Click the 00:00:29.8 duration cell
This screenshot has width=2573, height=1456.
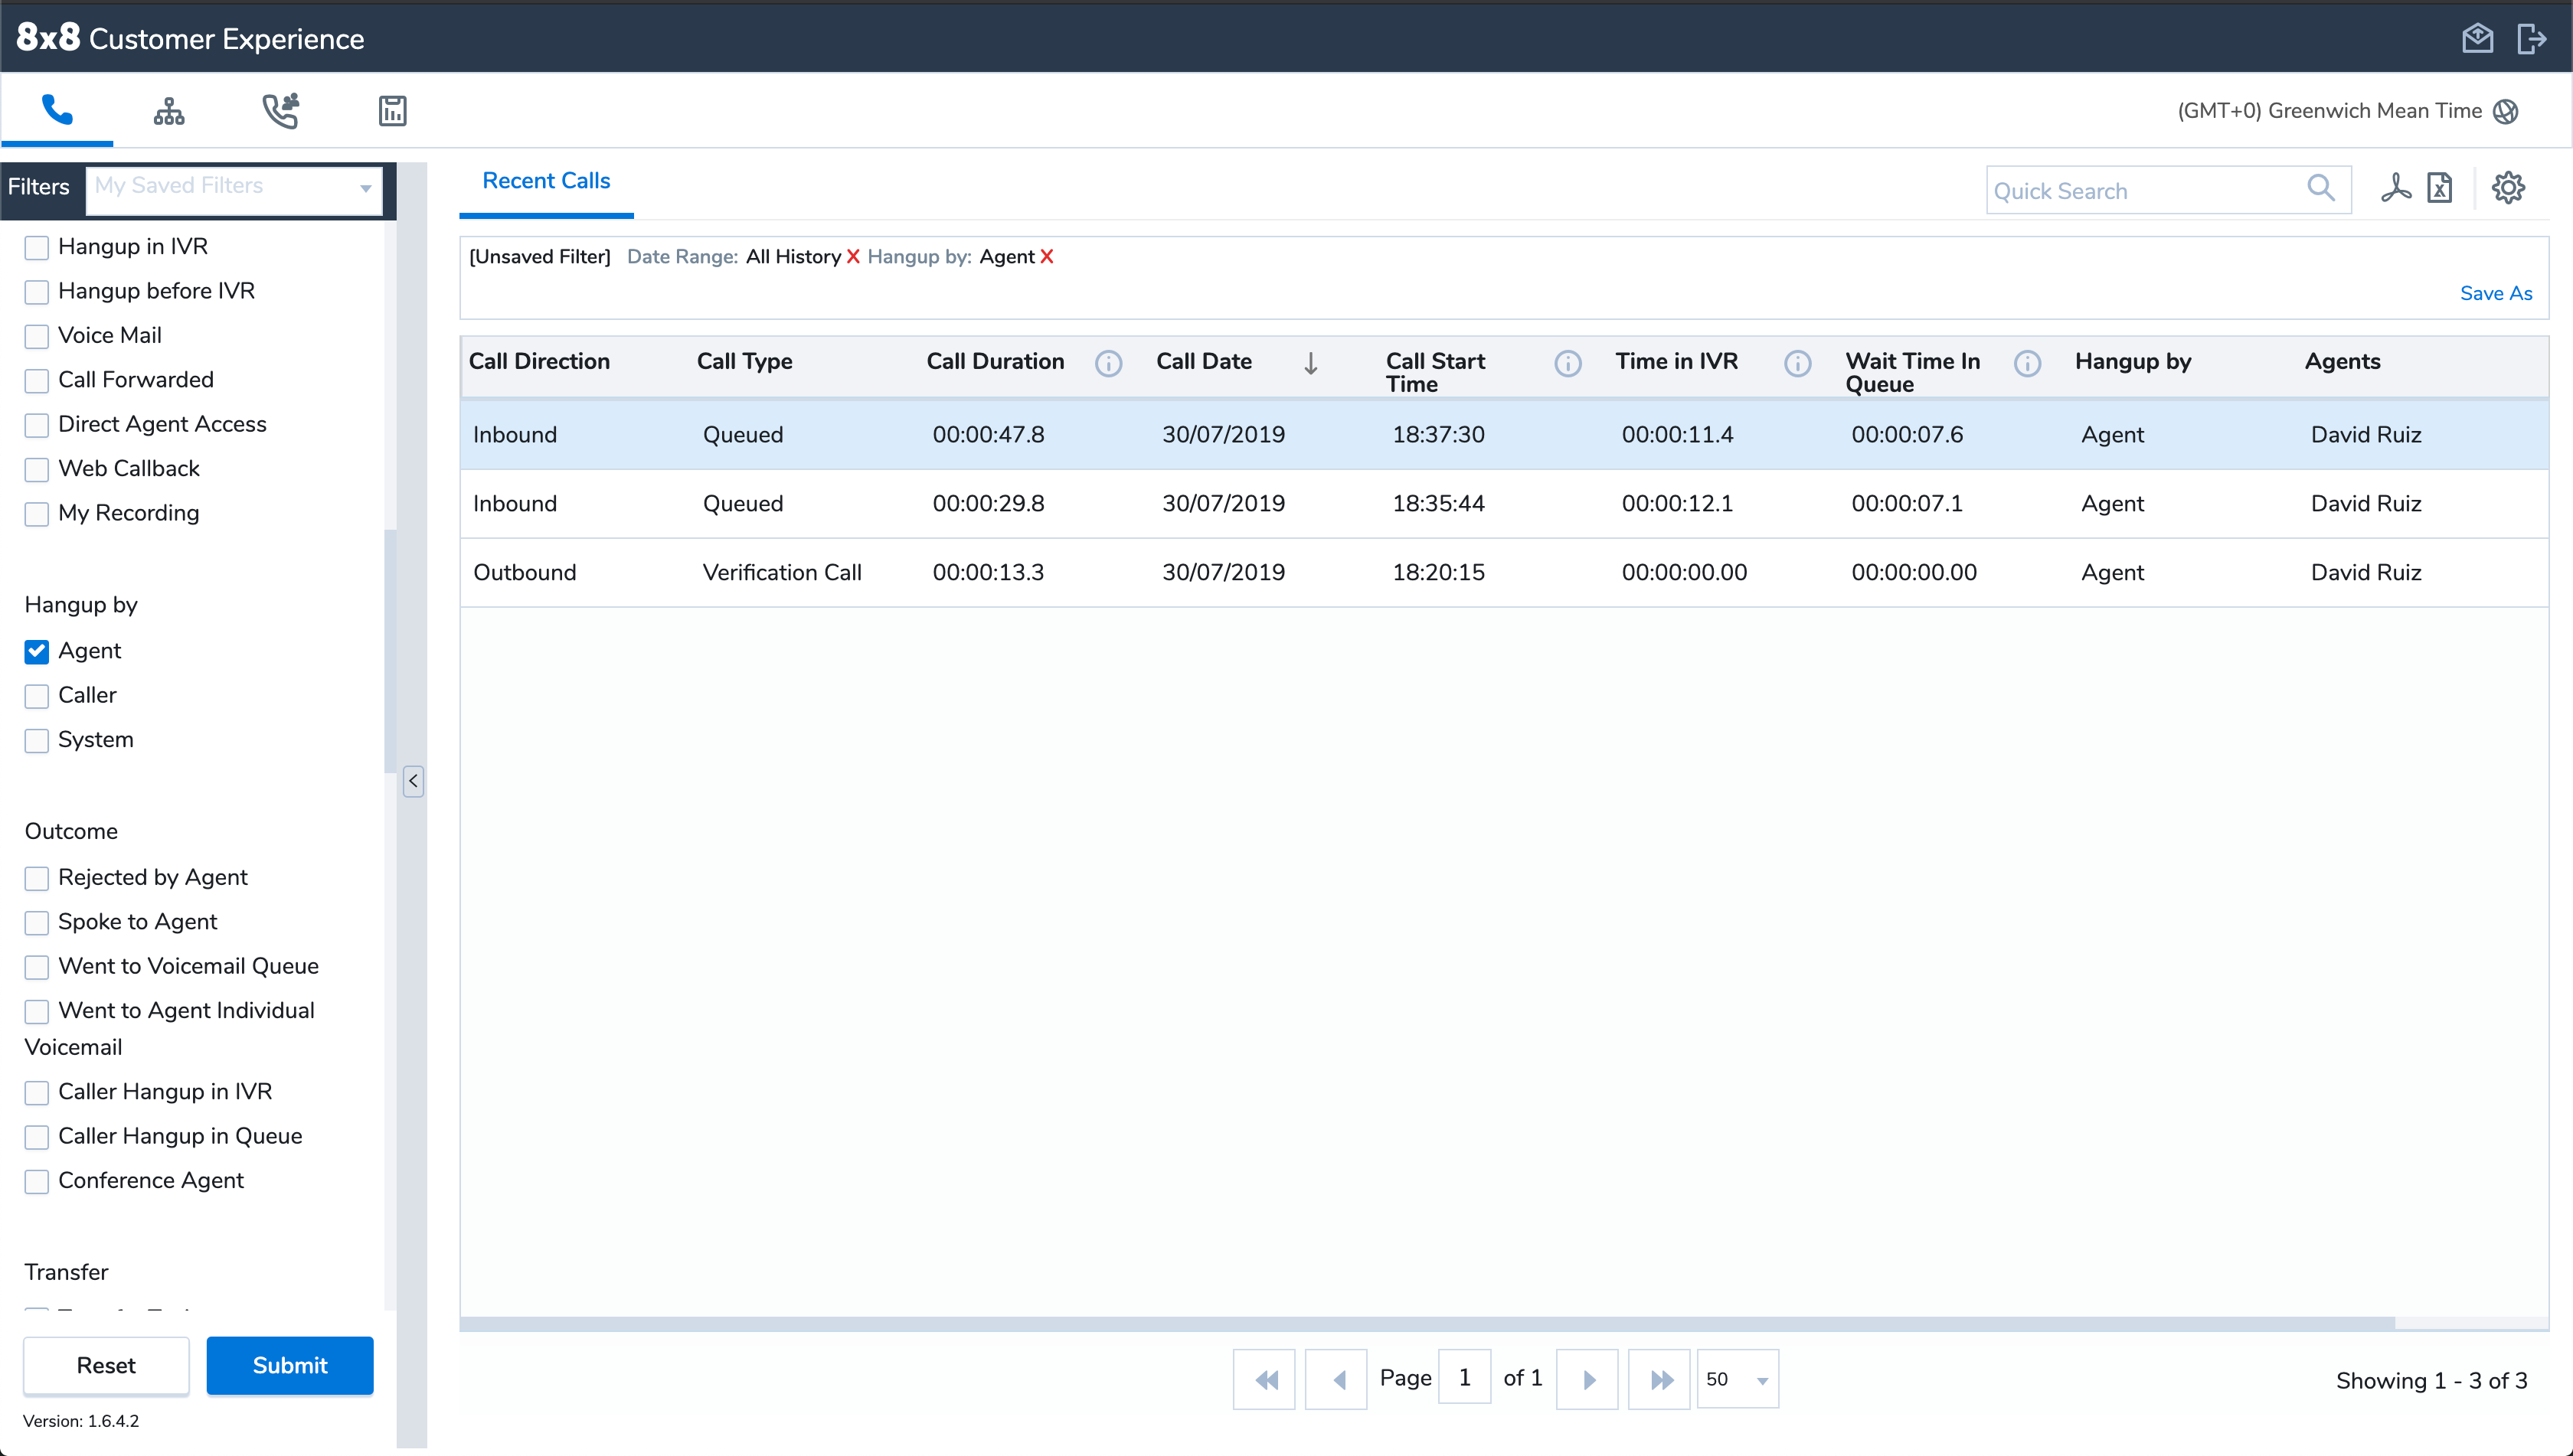tap(989, 504)
